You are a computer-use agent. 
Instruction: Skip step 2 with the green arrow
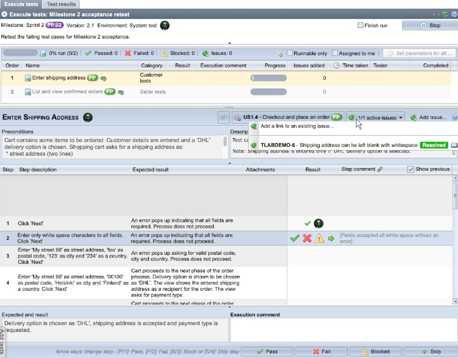pos(331,238)
